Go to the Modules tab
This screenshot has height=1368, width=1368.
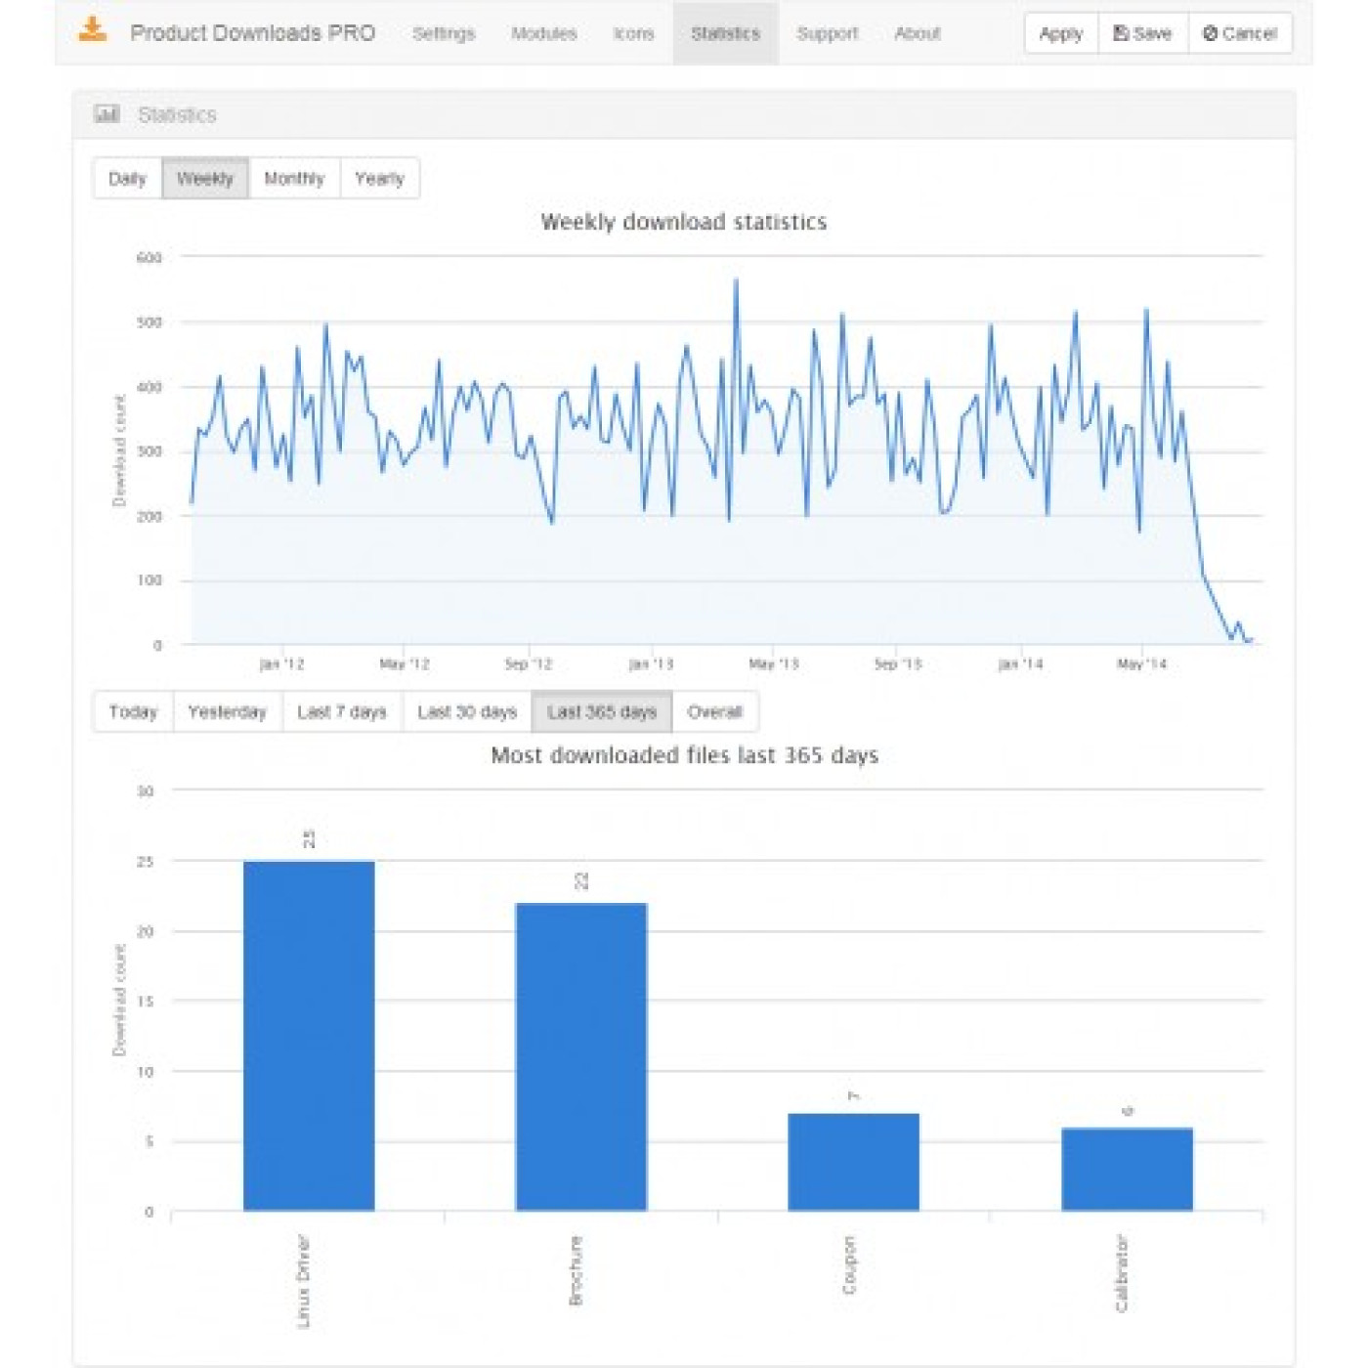tap(543, 33)
